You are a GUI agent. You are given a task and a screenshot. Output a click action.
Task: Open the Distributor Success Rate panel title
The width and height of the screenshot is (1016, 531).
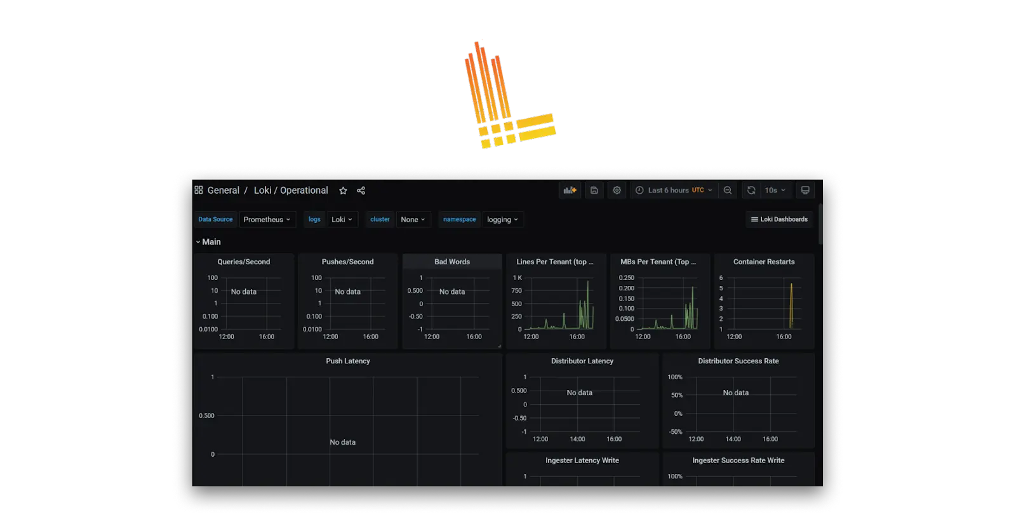(x=739, y=361)
